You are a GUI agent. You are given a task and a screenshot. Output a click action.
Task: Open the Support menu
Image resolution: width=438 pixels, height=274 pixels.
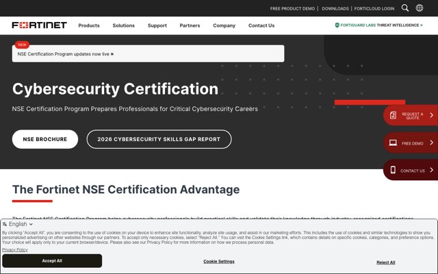[157, 25]
